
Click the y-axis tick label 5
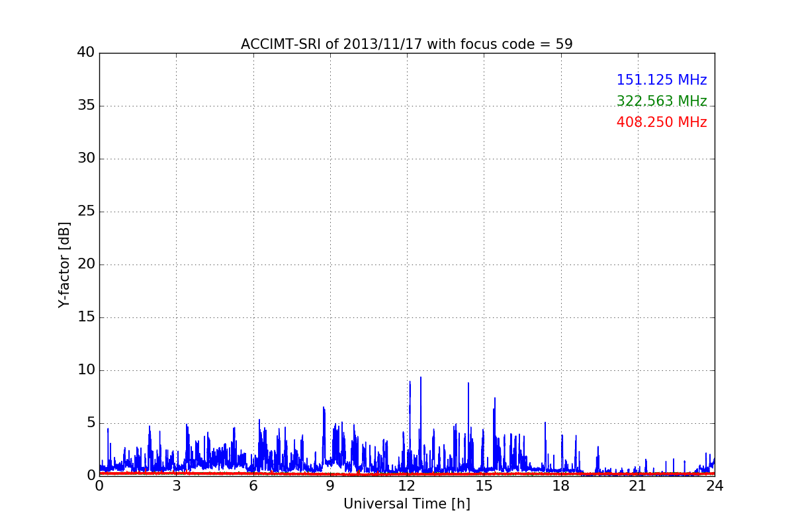pyautogui.click(x=91, y=423)
